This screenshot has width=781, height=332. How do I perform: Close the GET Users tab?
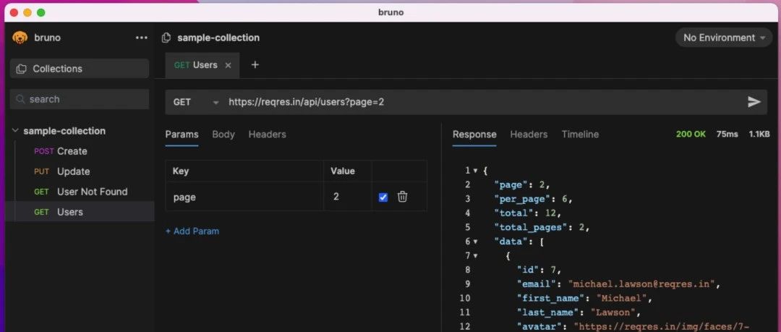click(228, 65)
